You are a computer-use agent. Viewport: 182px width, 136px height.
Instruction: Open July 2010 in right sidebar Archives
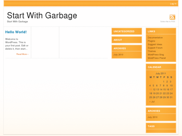point(152,117)
